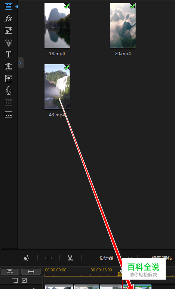Select the 18.mp4 video thumbnail
This screenshot has height=289, width=175.
pos(57,26)
